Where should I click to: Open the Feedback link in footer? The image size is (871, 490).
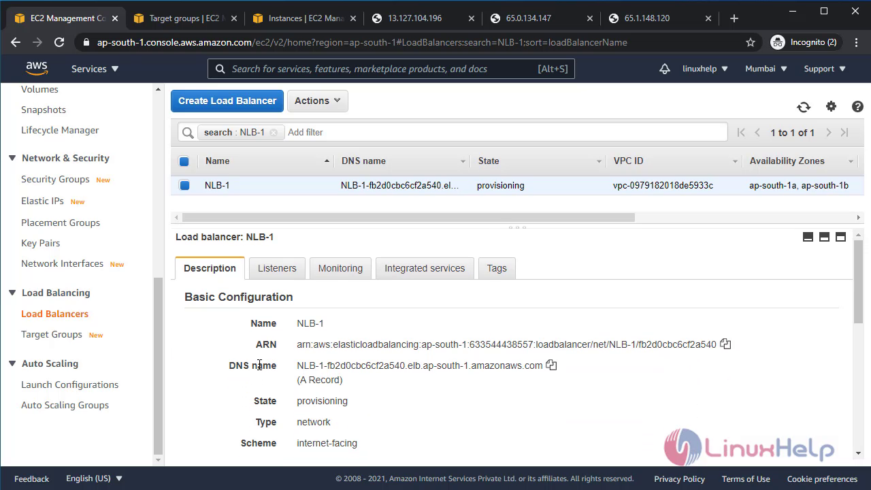click(x=31, y=478)
